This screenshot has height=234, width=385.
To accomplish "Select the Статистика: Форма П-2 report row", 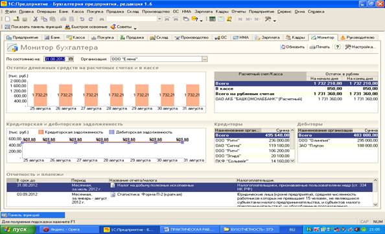I will 189,199.
